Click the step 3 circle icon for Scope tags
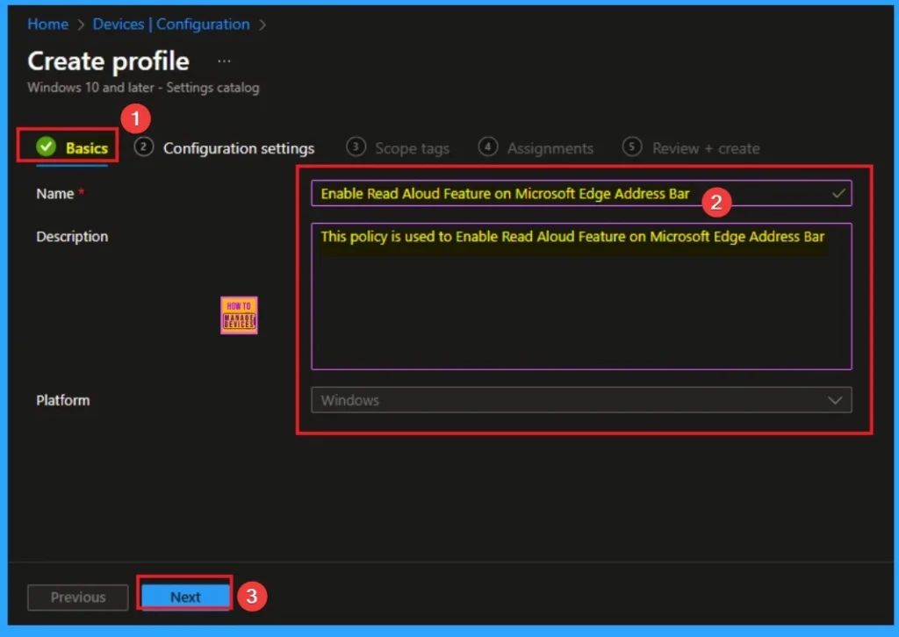The height and width of the screenshot is (637, 899). [x=356, y=147]
